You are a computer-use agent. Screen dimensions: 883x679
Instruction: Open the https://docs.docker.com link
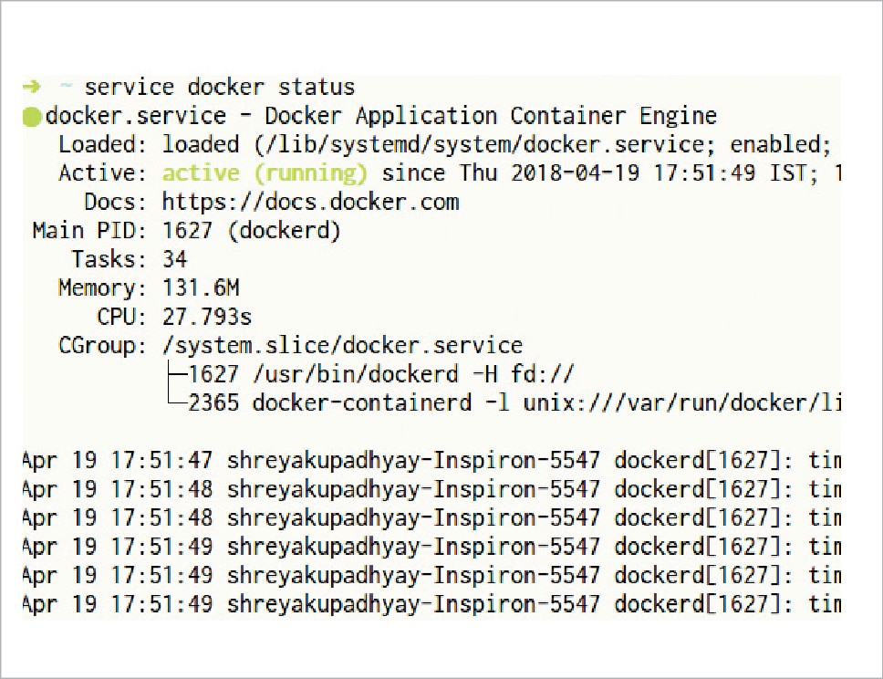pos(310,202)
